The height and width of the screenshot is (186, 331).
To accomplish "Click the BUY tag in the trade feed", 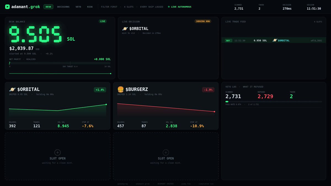I will tap(228, 41).
